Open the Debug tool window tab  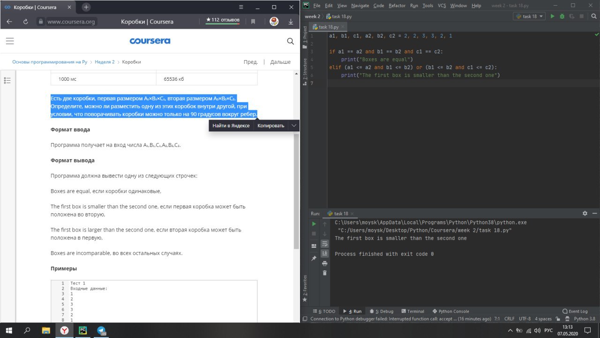(381, 311)
